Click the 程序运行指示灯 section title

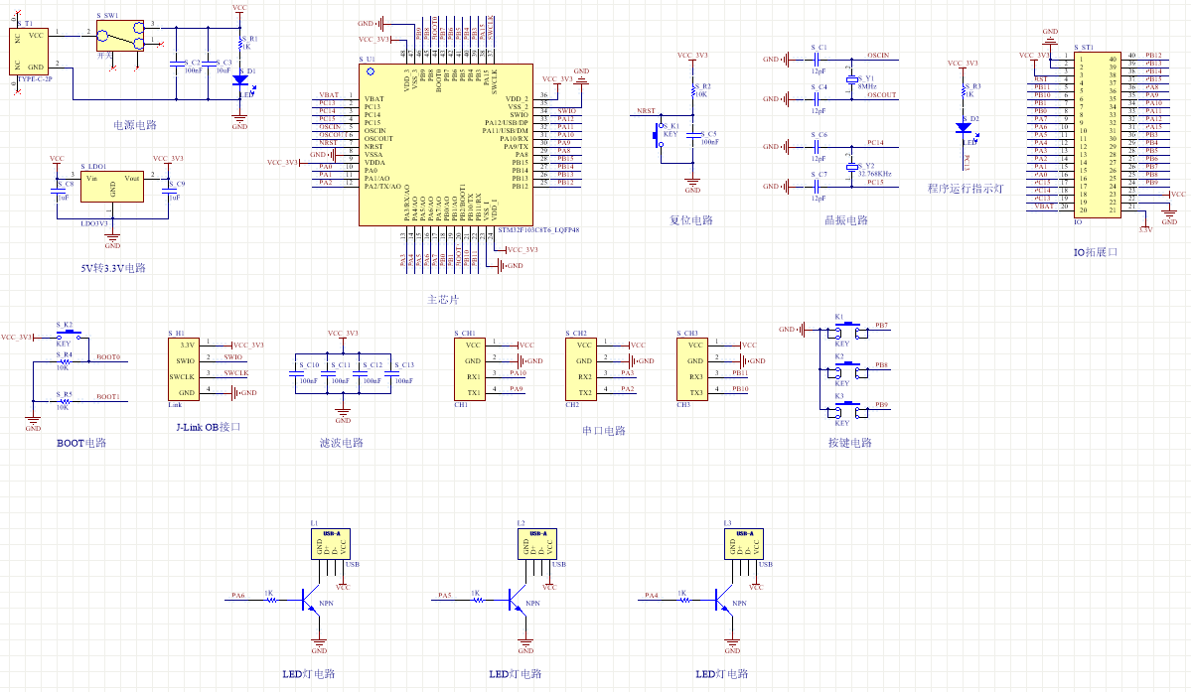click(x=964, y=189)
